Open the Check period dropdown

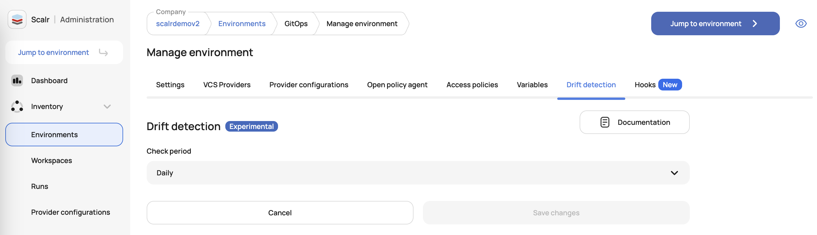pos(412,173)
